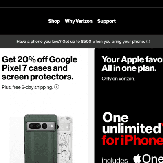Screen dimensions: 163x163
Task: Click the 'All in one plan.' line
Action: pos(129,68)
